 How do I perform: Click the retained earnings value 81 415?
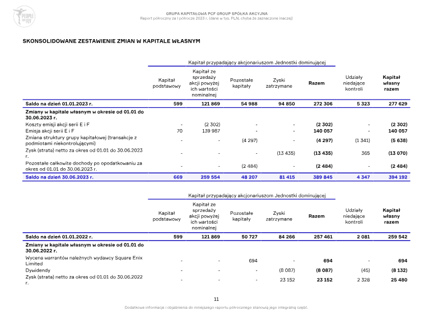pos(286,176)
